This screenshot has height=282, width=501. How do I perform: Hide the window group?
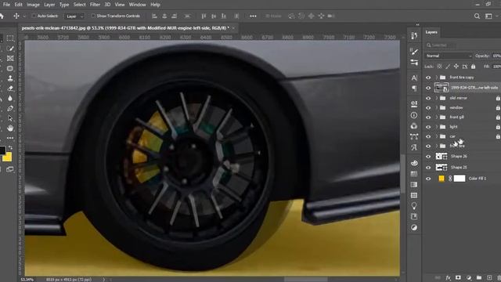click(x=428, y=108)
